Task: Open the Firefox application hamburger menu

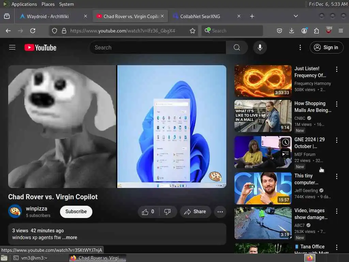Action: 341,31
